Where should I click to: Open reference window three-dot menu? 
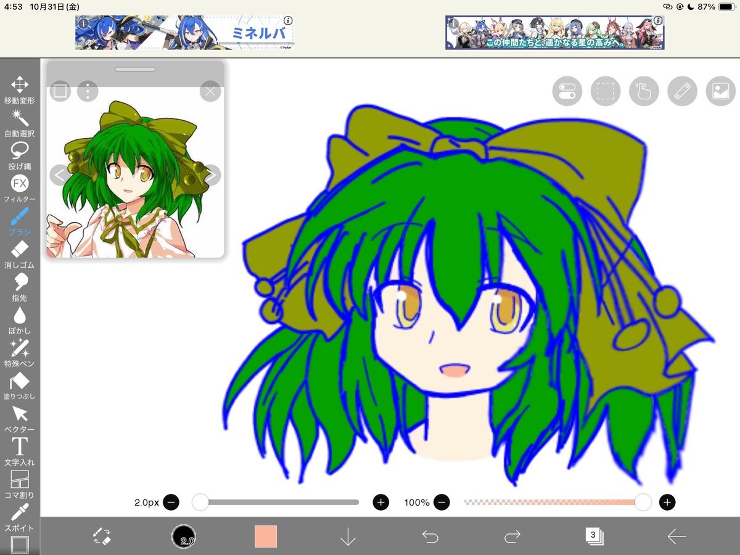[88, 92]
